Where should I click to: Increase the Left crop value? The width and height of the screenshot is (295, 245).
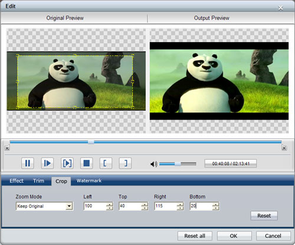pos(110,204)
